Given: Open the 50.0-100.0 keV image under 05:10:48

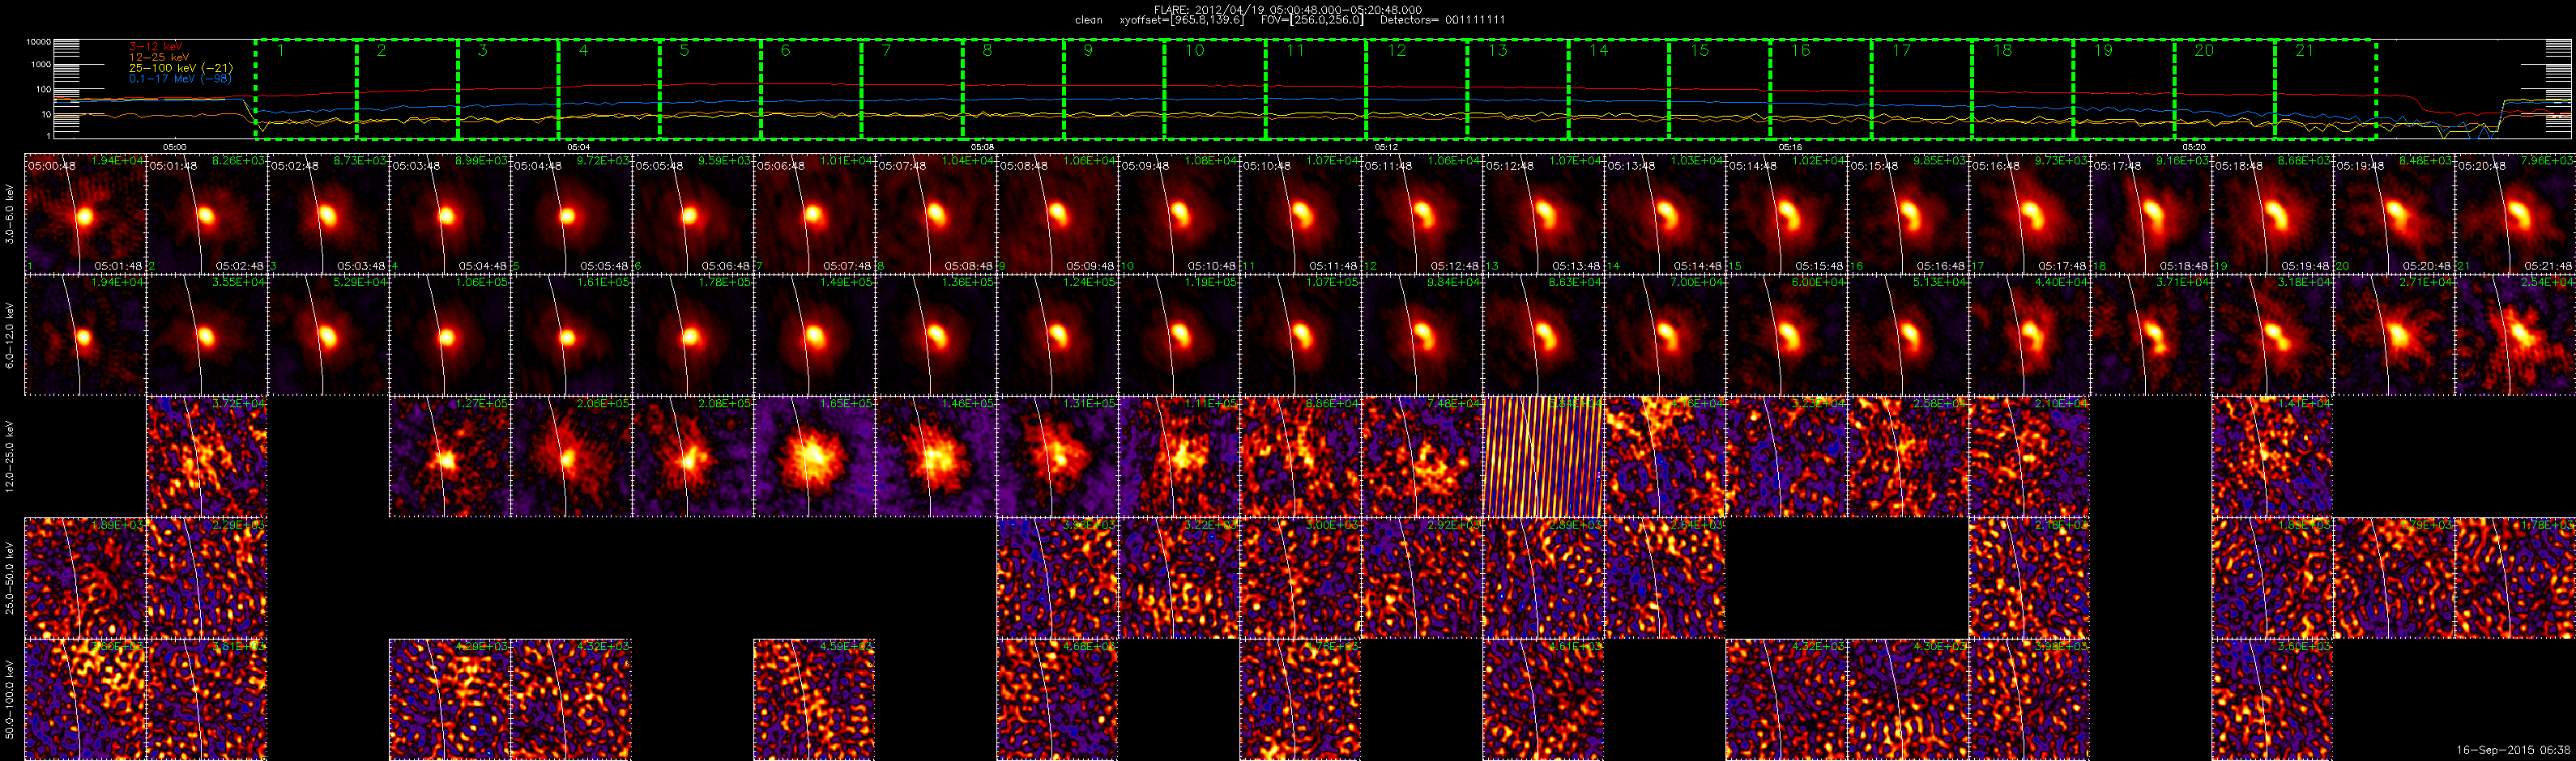Looking at the screenshot, I should (x=1300, y=699).
